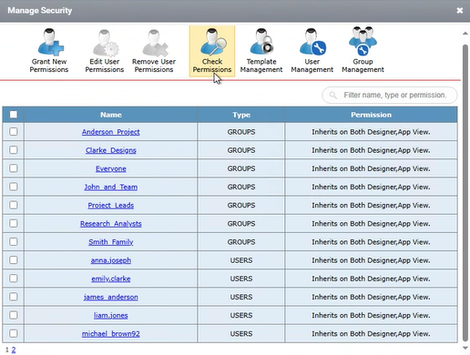Click GROUPS type cell for Everyone

[241, 168]
